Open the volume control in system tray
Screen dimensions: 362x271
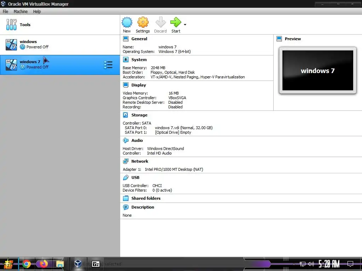(x=311, y=264)
